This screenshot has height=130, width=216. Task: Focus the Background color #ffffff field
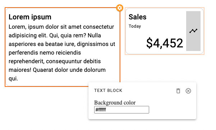121,110
